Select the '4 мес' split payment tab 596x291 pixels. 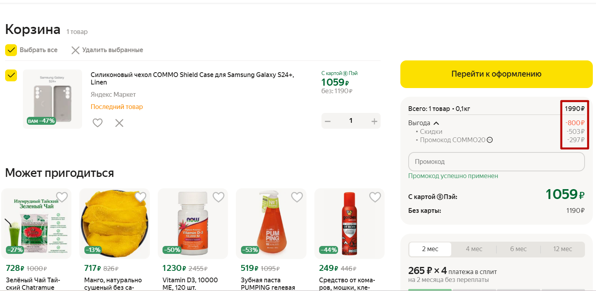pyautogui.click(x=474, y=249)
